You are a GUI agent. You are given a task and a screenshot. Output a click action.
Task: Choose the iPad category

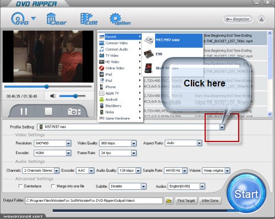pos(120,74)
